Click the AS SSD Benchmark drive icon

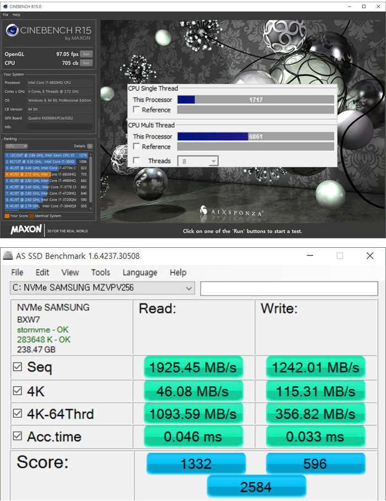pos(8,256)
